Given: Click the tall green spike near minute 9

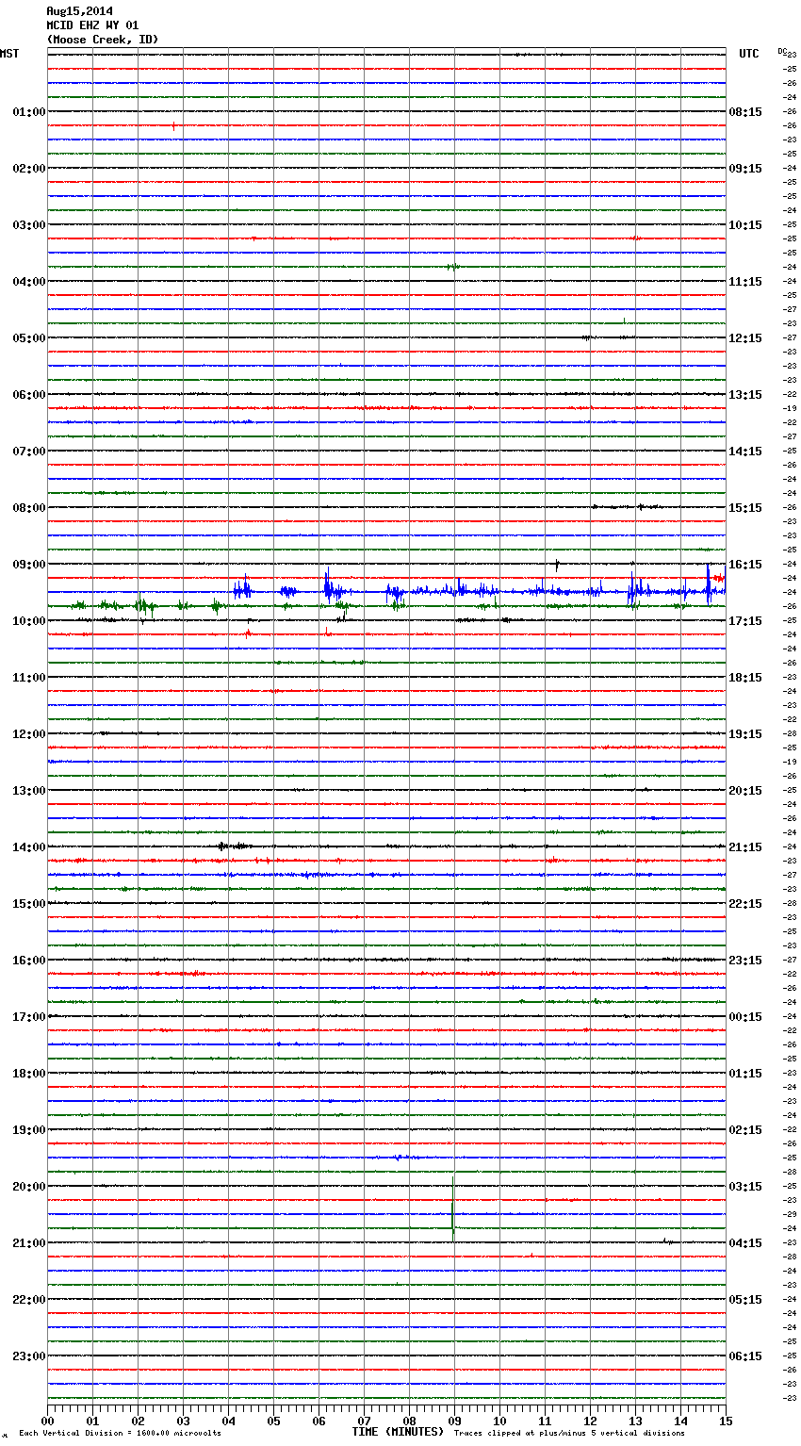Looking at the screenshot, I should pyautogui.click(x=453, y=1207).
